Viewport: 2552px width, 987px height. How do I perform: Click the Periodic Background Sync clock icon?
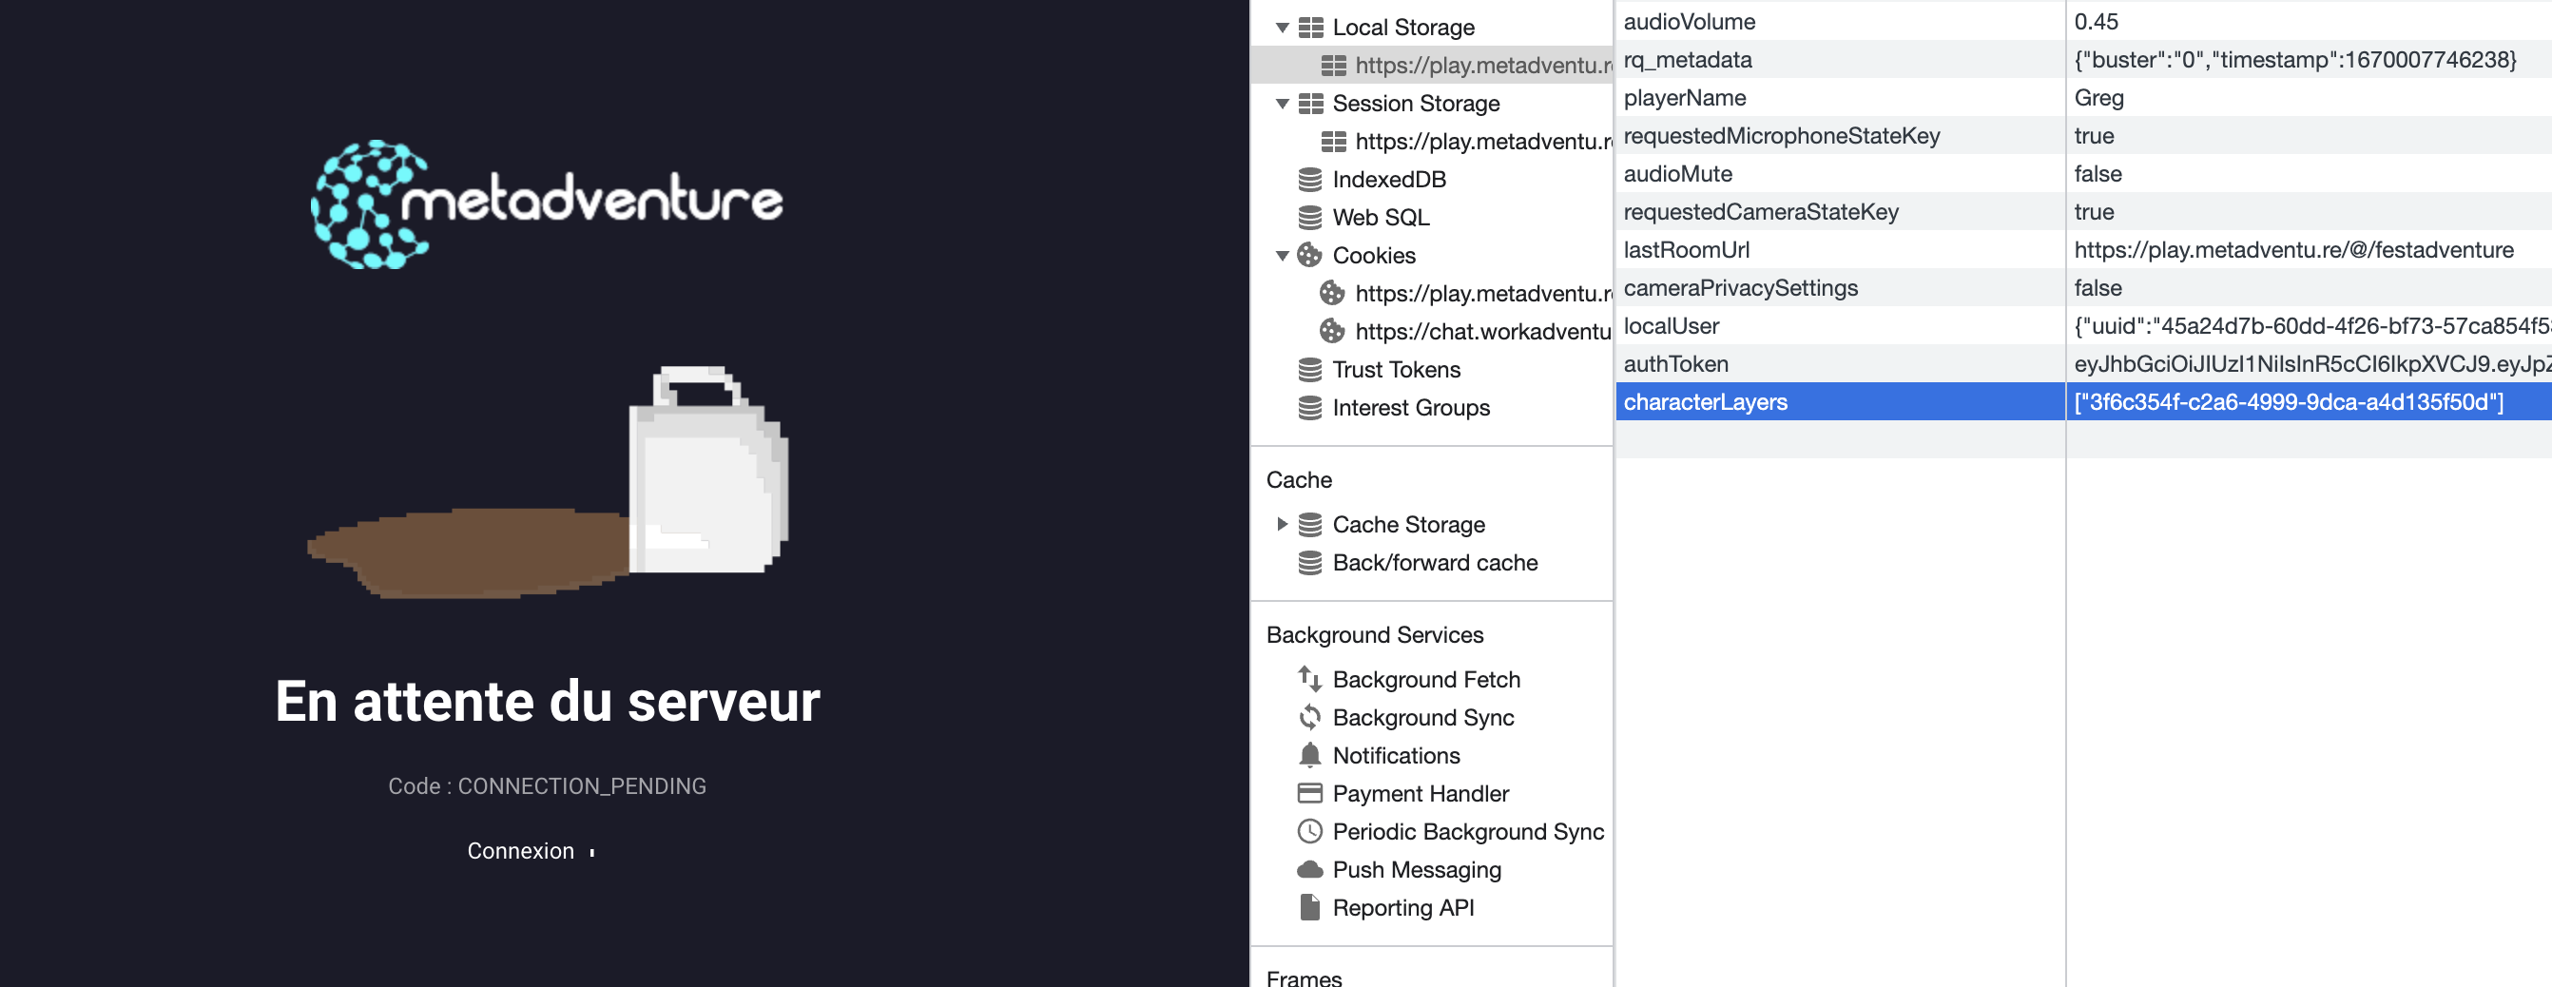[x=1309, y=831]
